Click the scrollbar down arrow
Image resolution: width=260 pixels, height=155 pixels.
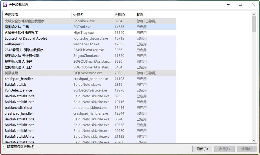pyautogui.click(x=254, y=141)
